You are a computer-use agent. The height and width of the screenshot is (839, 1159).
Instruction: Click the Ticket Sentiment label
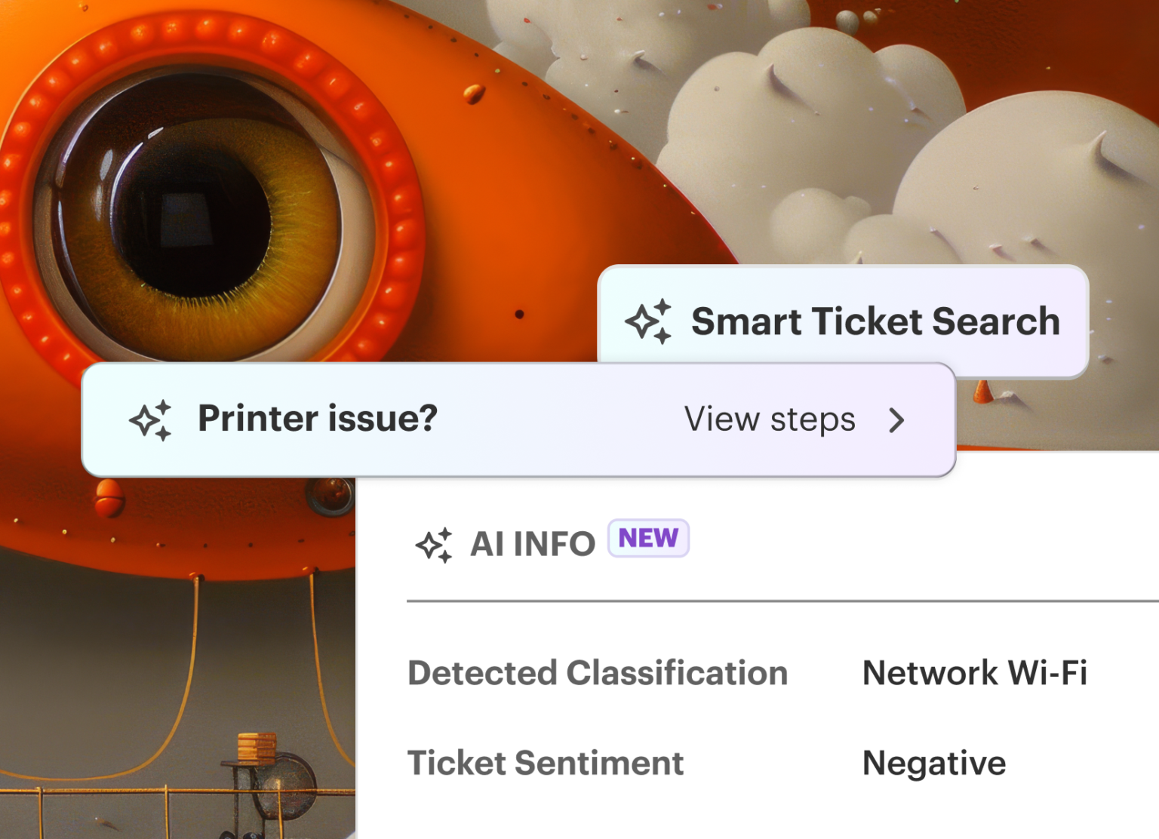(546, 763)
